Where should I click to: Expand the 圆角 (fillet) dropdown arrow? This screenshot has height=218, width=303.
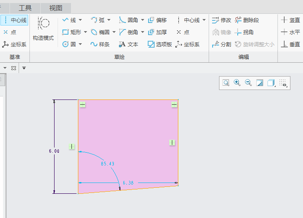[x=142, y=20]
